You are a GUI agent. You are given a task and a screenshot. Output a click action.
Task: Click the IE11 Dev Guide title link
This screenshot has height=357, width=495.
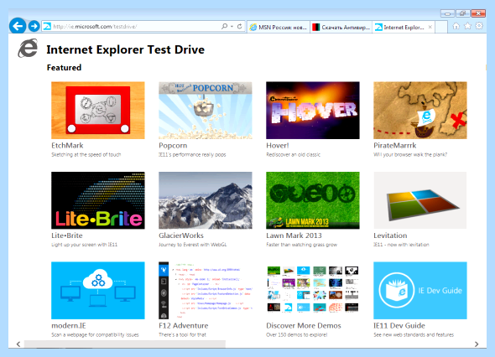[x=399, y=325]
